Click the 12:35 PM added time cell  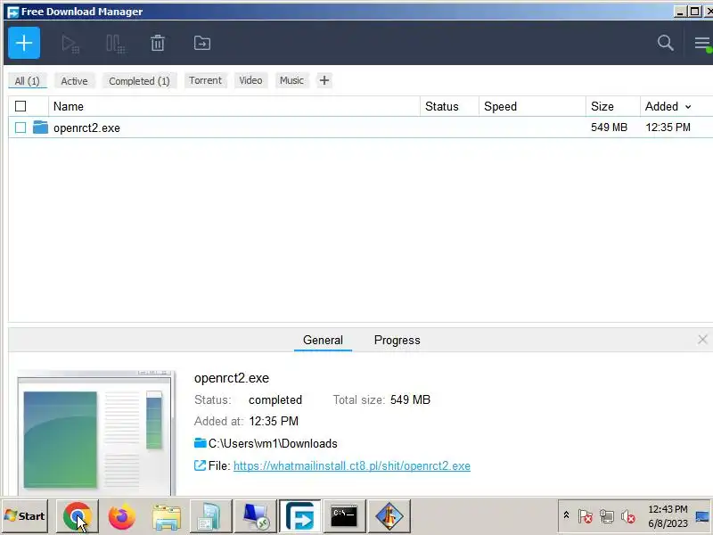668,128
